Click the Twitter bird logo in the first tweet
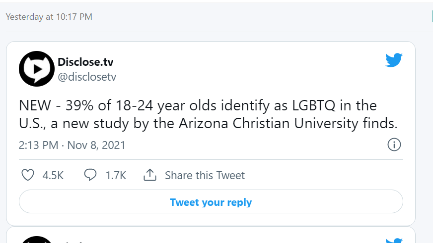The image size is (433, 243). click(x=394, y=60)
